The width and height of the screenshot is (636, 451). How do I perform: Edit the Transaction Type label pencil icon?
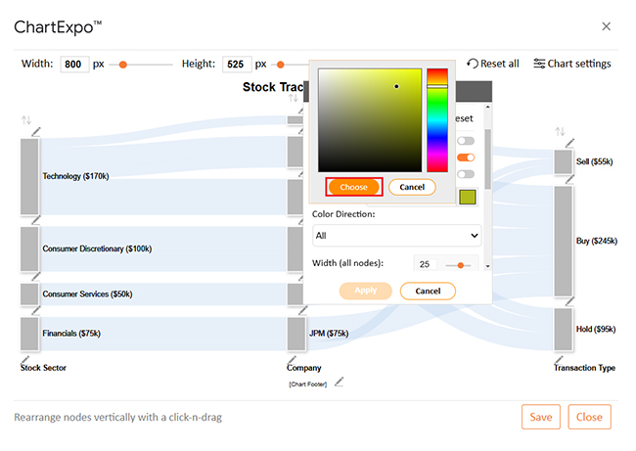point(559,359)
